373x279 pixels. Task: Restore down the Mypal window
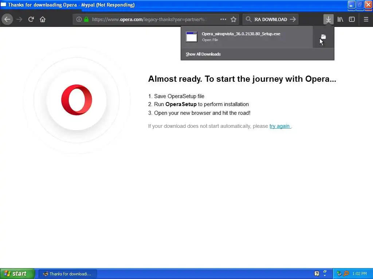[x=360, y=5]
